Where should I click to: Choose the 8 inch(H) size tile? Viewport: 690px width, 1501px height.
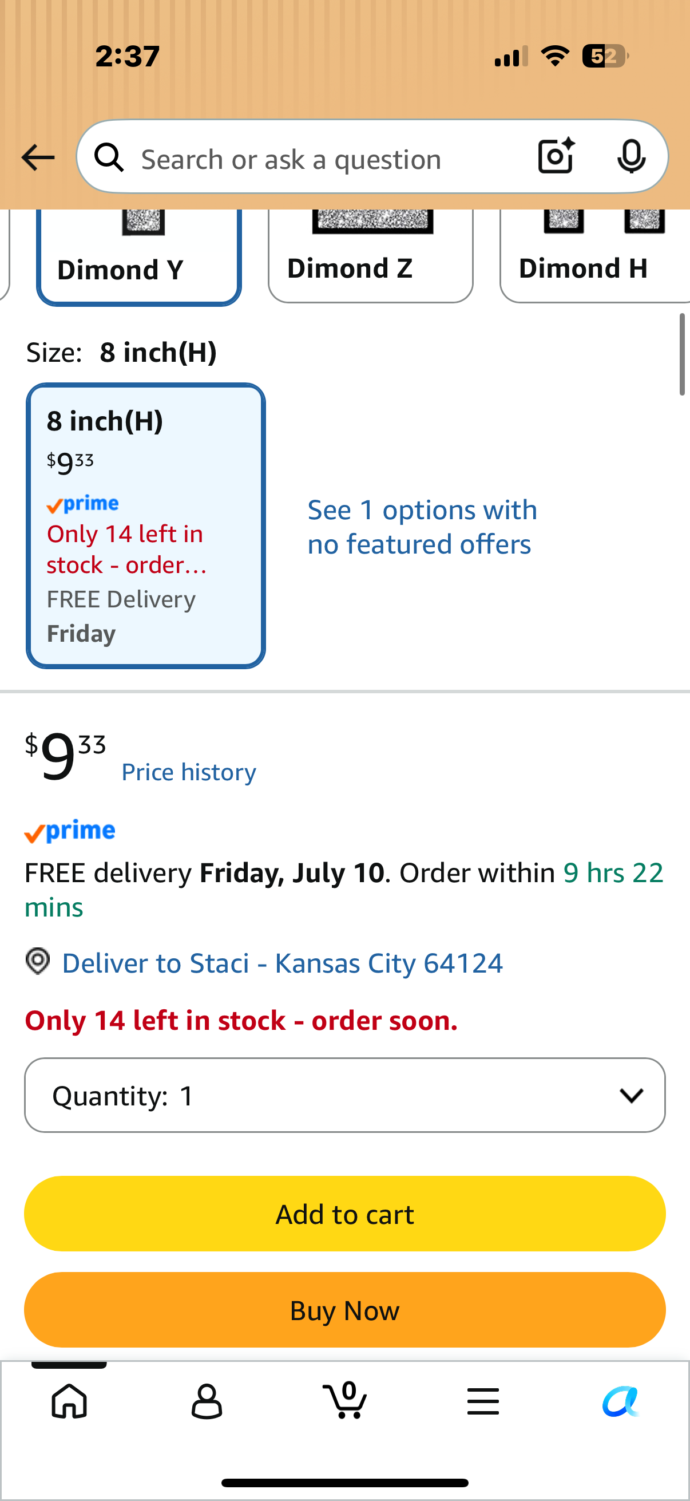145,526
